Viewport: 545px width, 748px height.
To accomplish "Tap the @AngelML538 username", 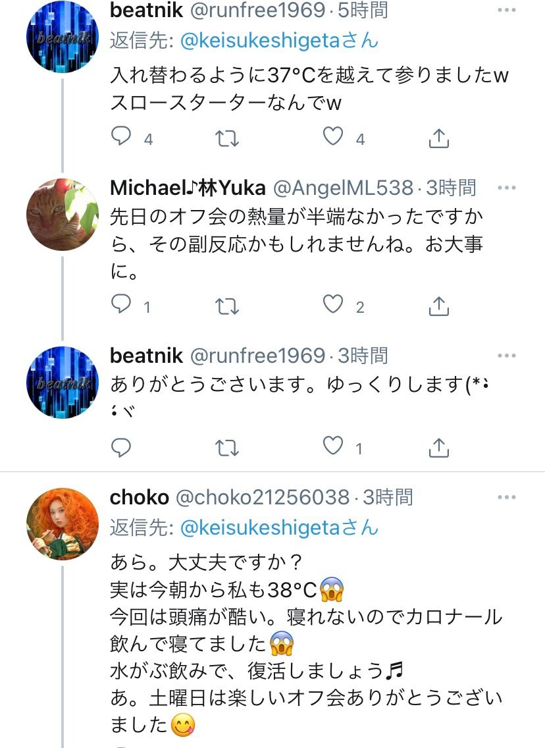I will click(343, 188).
